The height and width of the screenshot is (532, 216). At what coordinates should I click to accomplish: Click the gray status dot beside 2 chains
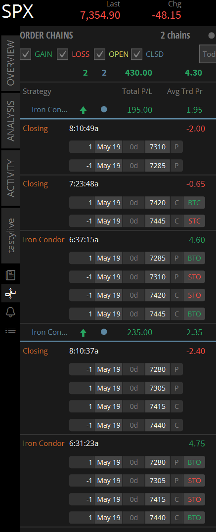(212, 35)
